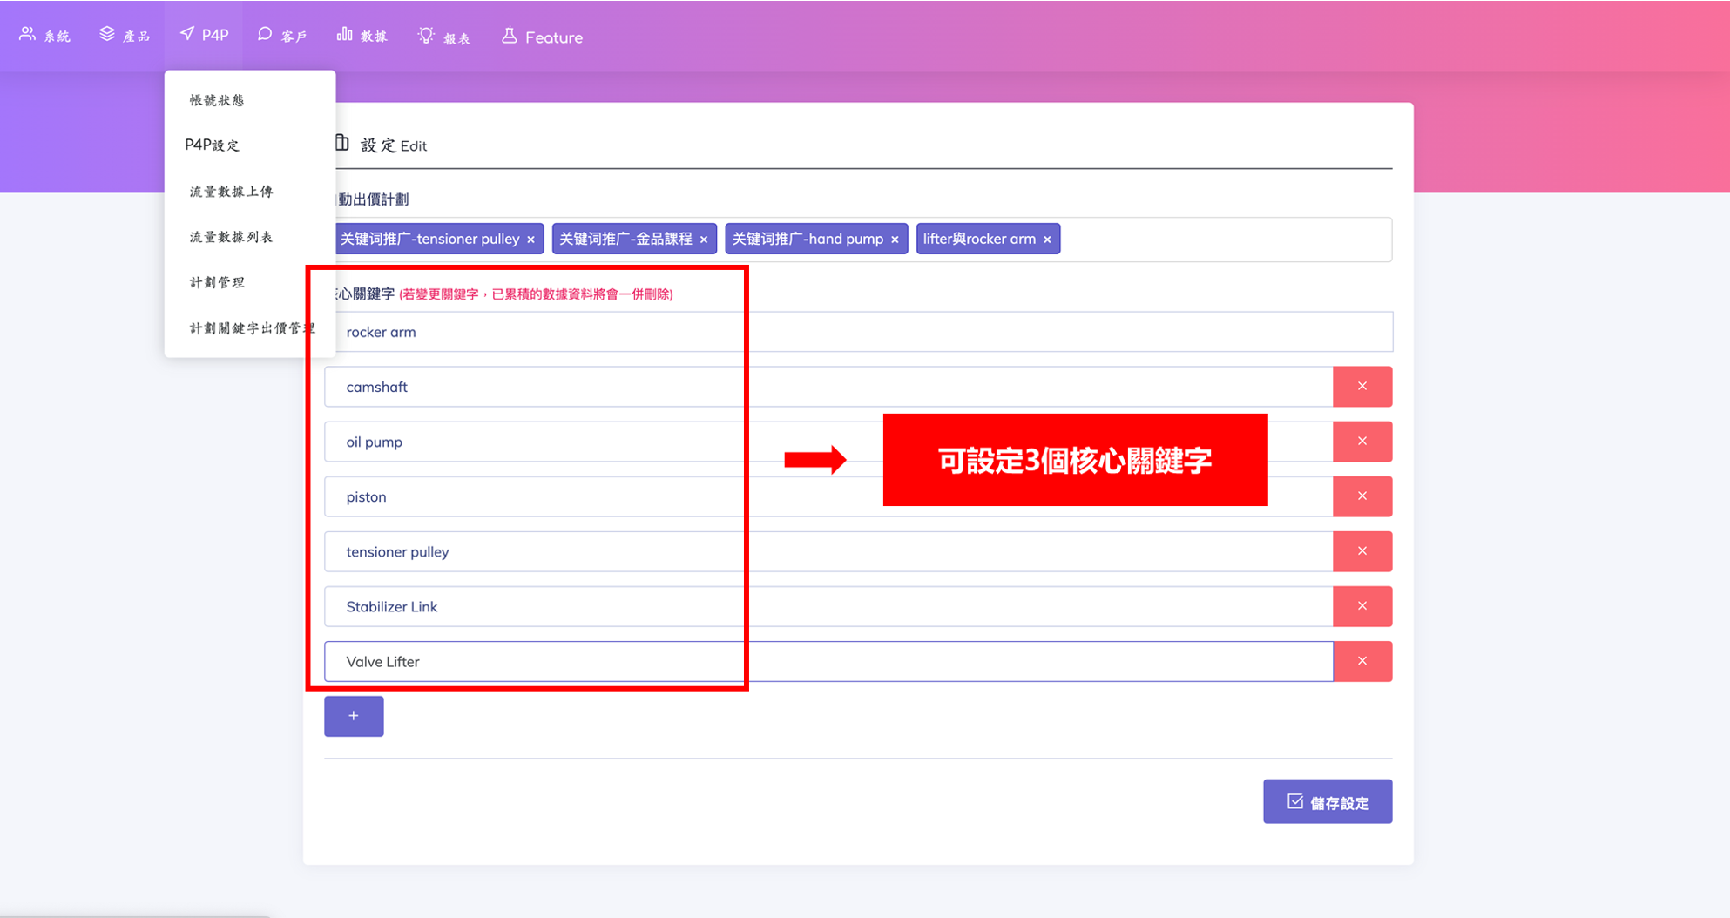This screenshot has height=918, width=1730.
Task: Remove the tensioner pulley plan tag
Action: coord(530,240)
